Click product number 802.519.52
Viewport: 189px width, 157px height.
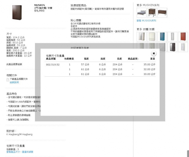[x=53, y=65]
